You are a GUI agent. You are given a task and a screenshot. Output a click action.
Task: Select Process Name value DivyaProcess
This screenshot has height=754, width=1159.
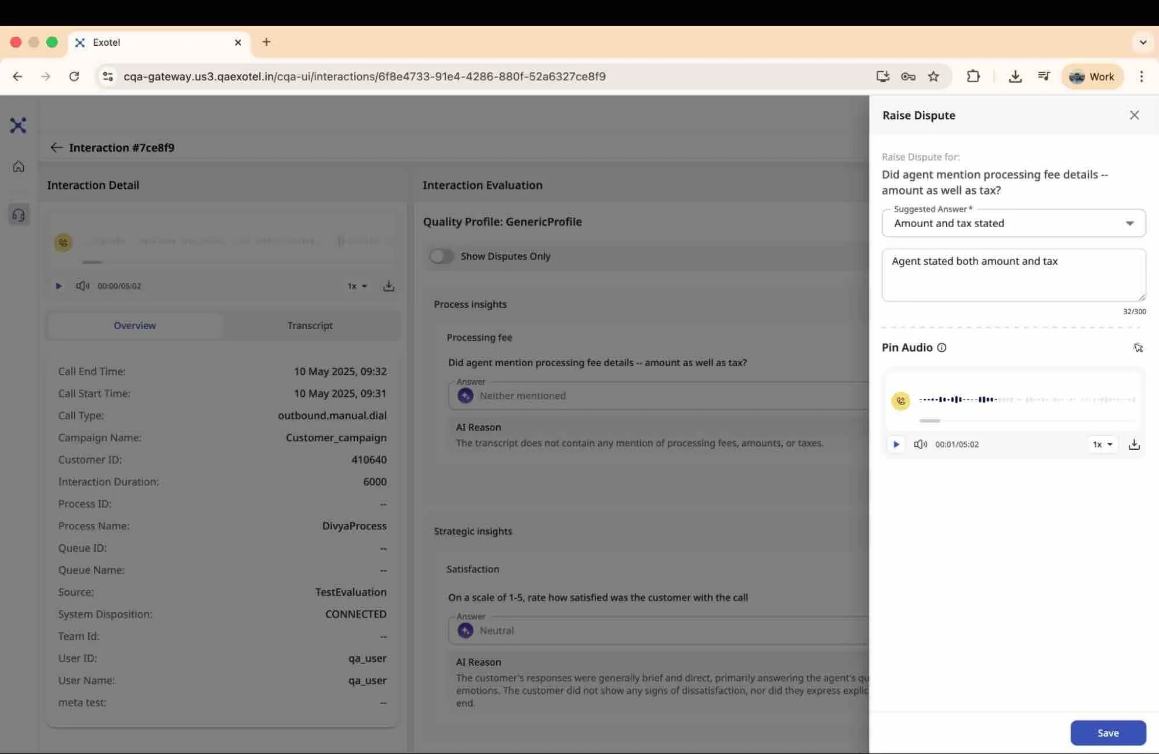[354, 526]
